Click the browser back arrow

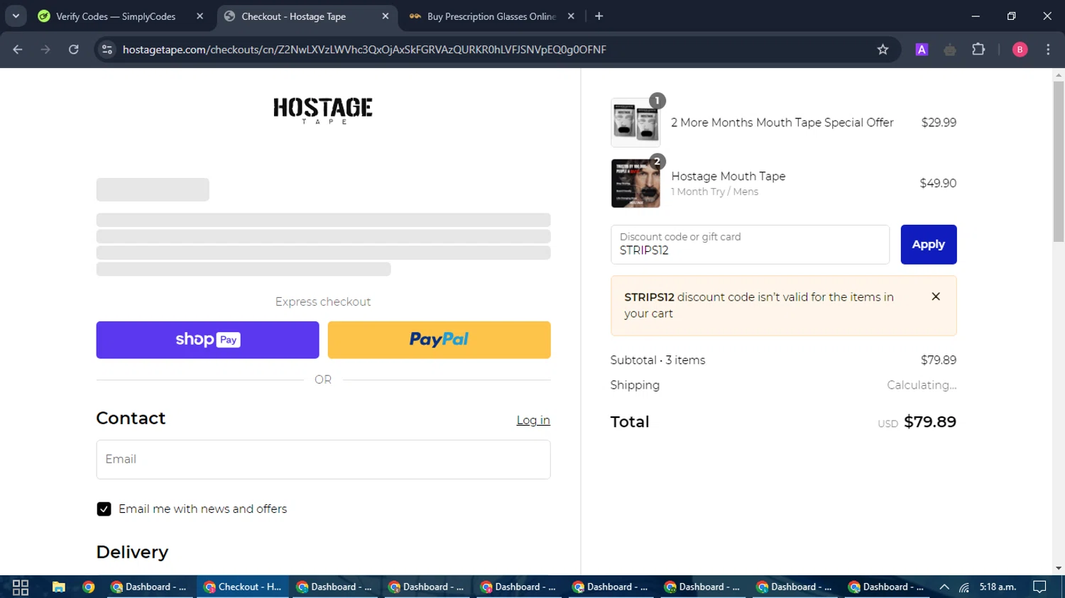click(18, 50)
